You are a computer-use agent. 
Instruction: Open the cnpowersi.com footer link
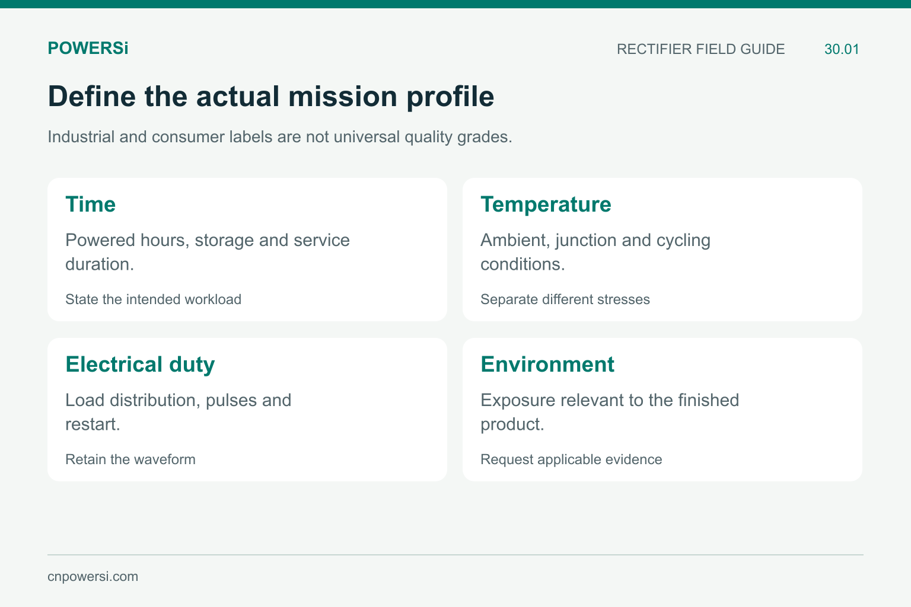tap(93, 577)
